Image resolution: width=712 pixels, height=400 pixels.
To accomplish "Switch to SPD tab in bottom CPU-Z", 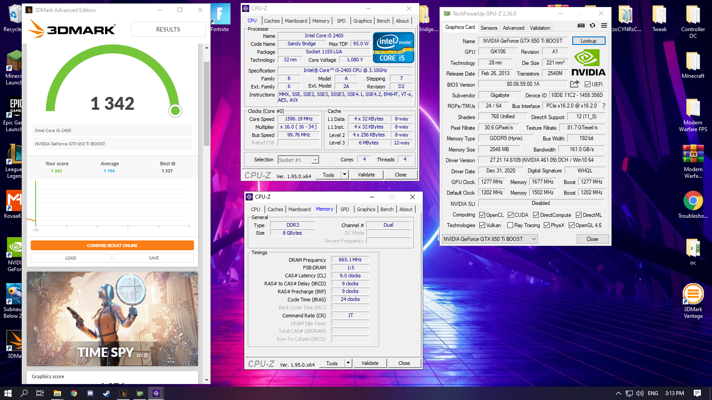I will point(345,209).
